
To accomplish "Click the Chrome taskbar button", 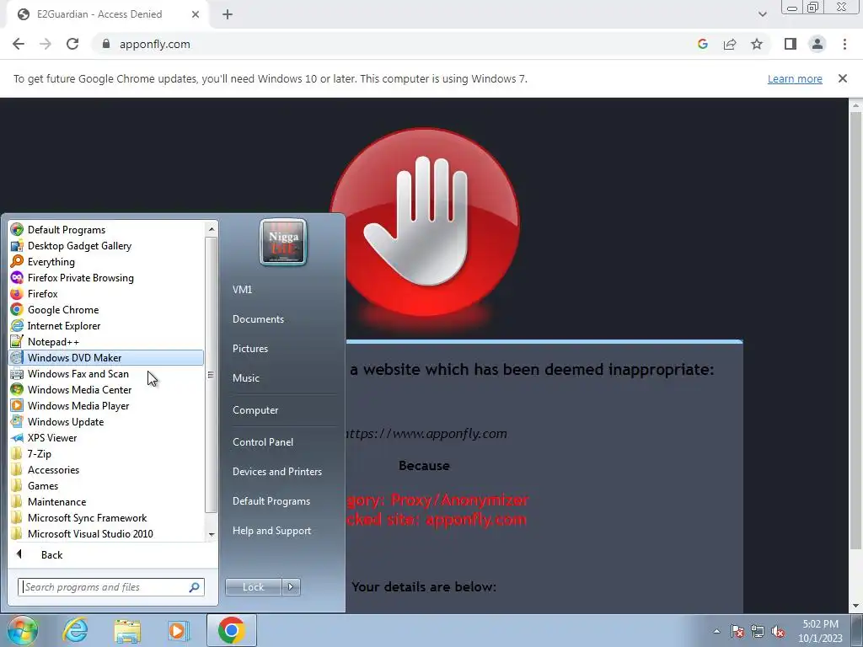I will click(232, 630).
